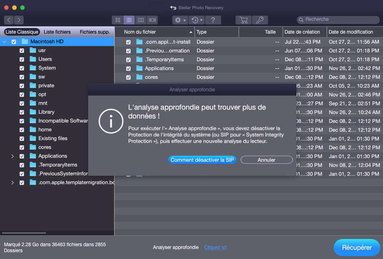Uncheck the private folder checkbox
Screen dimensions: 383x259
[22, 85]
